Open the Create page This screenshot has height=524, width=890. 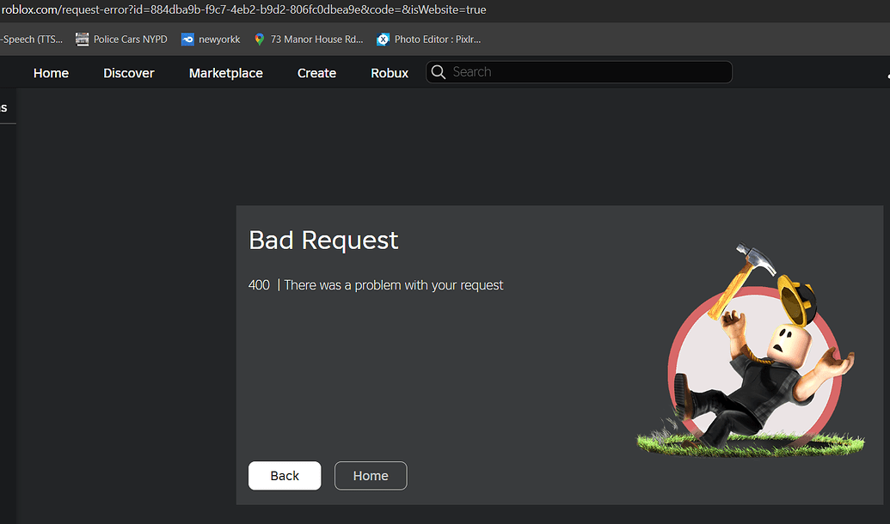316,73
